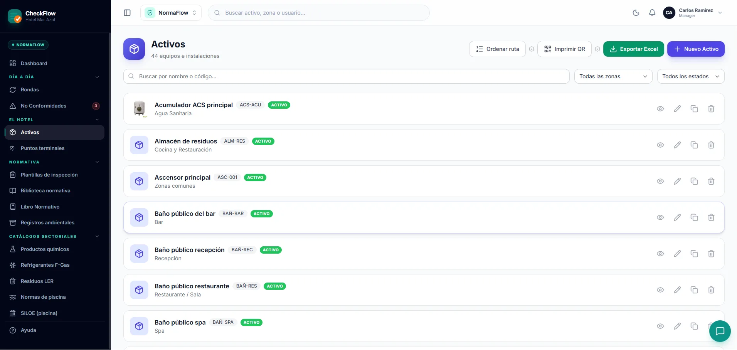The height and width of the screenshot is (350, 737).
Task: Delete Almacén de residuos asset
Action: click(711, 145)
